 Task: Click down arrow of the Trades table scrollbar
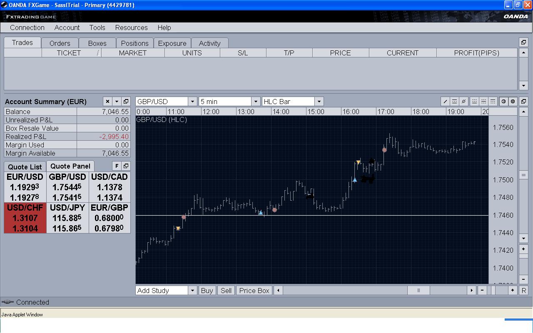click(524, 85)
